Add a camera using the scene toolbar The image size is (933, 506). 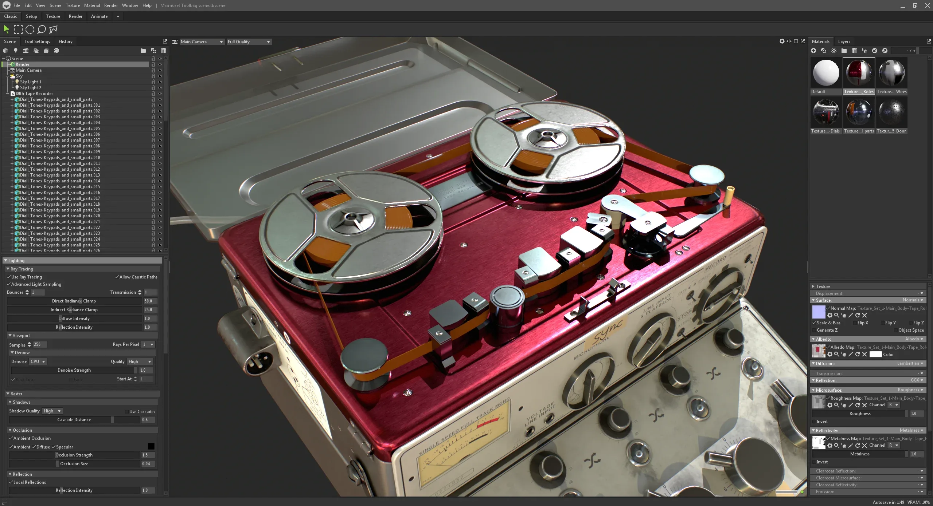[26, 51]
